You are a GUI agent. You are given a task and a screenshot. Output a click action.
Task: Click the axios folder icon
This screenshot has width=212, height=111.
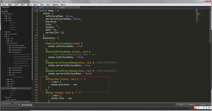pyautogui.click(x=8, y=41)
